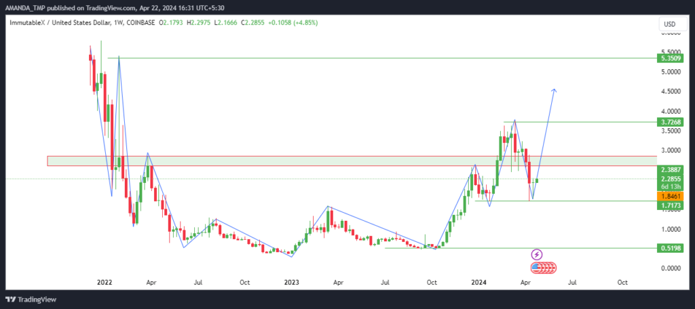Click the 3.0000 price axis tick
The width and height of the screenshot is (695, 309).
point(670,150)
